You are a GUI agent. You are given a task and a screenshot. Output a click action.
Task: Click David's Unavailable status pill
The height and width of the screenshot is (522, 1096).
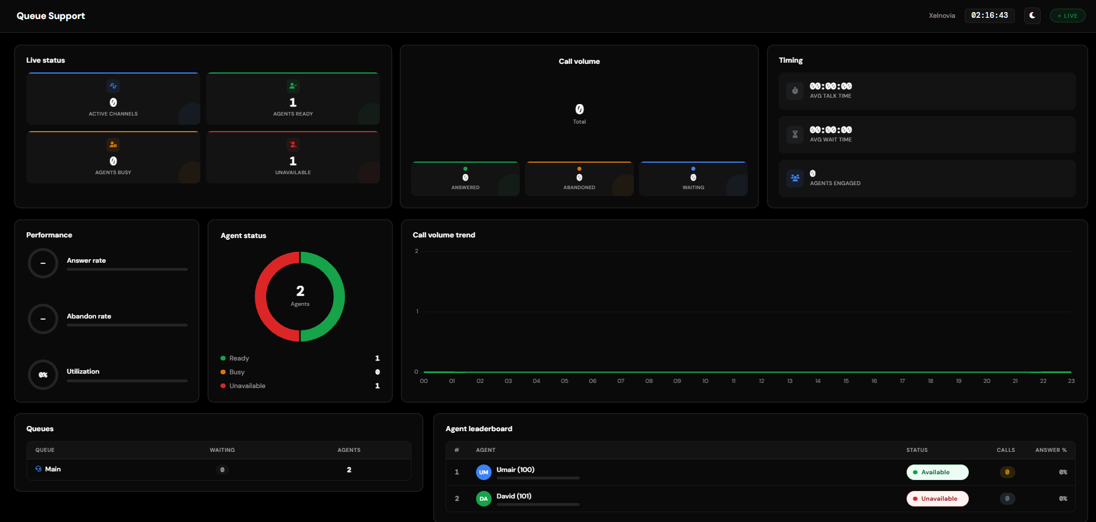click(937, 499)
